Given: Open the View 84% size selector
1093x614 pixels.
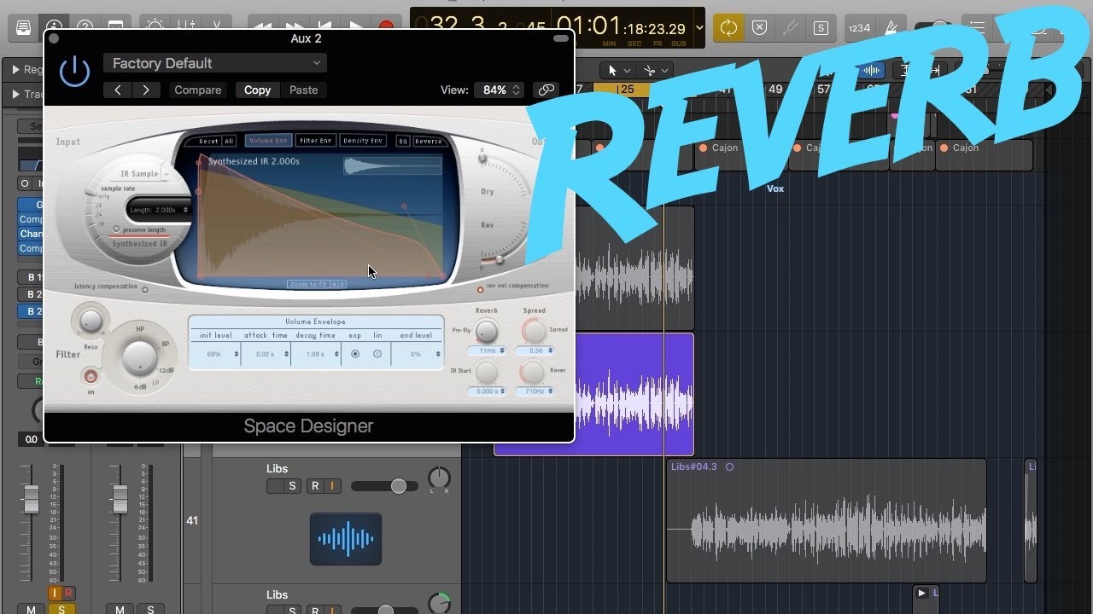Looking at the screenshot, I should pos(500,90).
